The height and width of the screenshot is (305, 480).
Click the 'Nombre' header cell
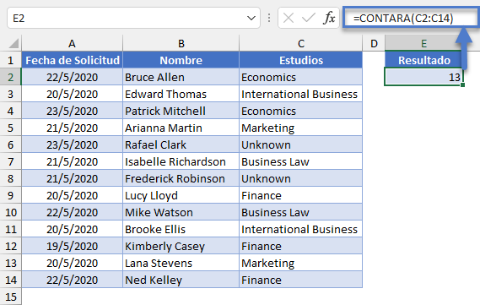tap(181, 60)
